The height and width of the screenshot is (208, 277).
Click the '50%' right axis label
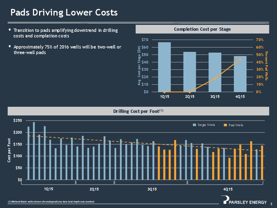click(259, 55)
